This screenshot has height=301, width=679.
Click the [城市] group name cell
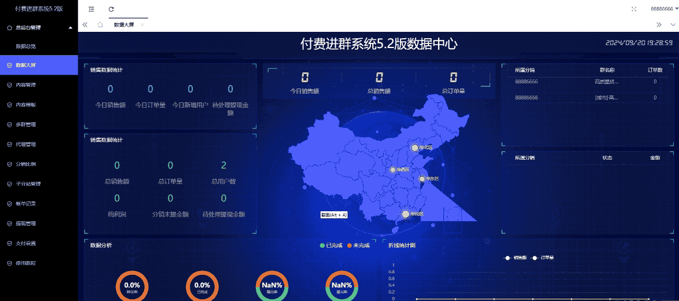coord(607,97)
